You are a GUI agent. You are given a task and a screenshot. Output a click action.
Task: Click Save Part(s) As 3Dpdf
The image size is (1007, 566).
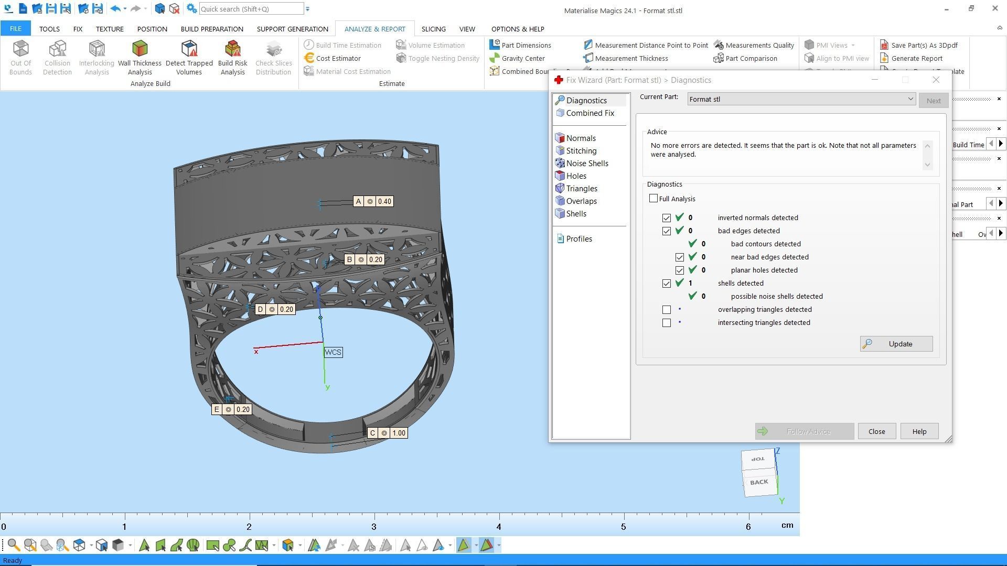tap(924, 45)
